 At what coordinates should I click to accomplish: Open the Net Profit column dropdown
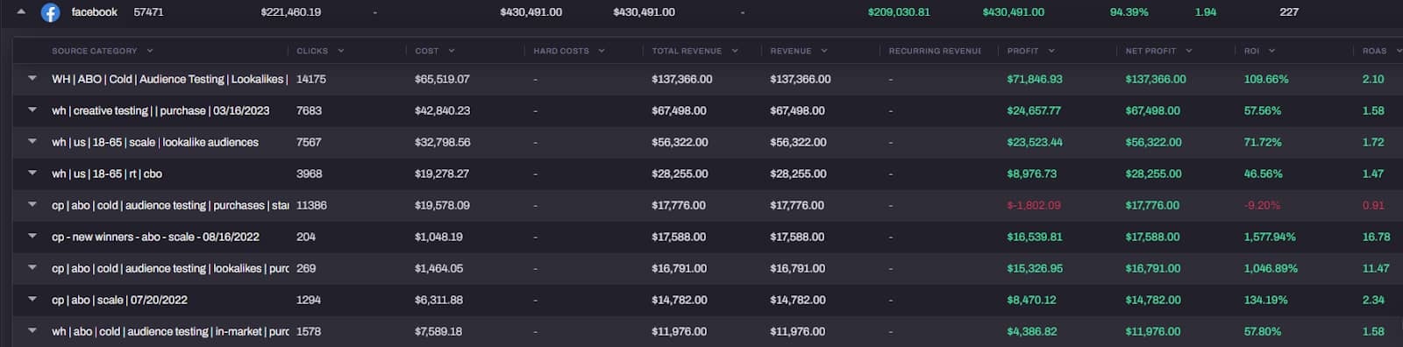[x=1189, y=51]
